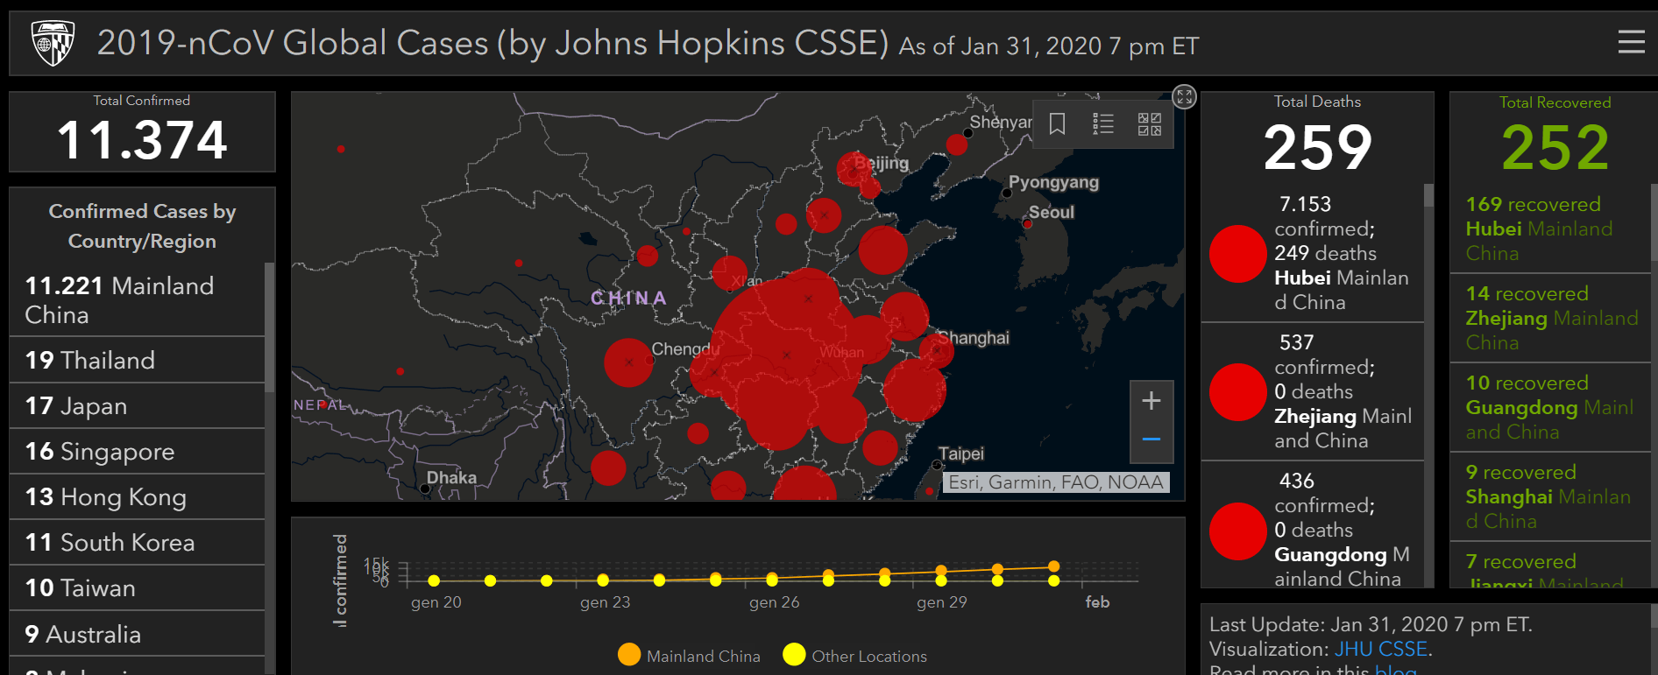Toggle Mainland China orange legend swatch
Screen dimensions: 1658x675
[629, 655]
